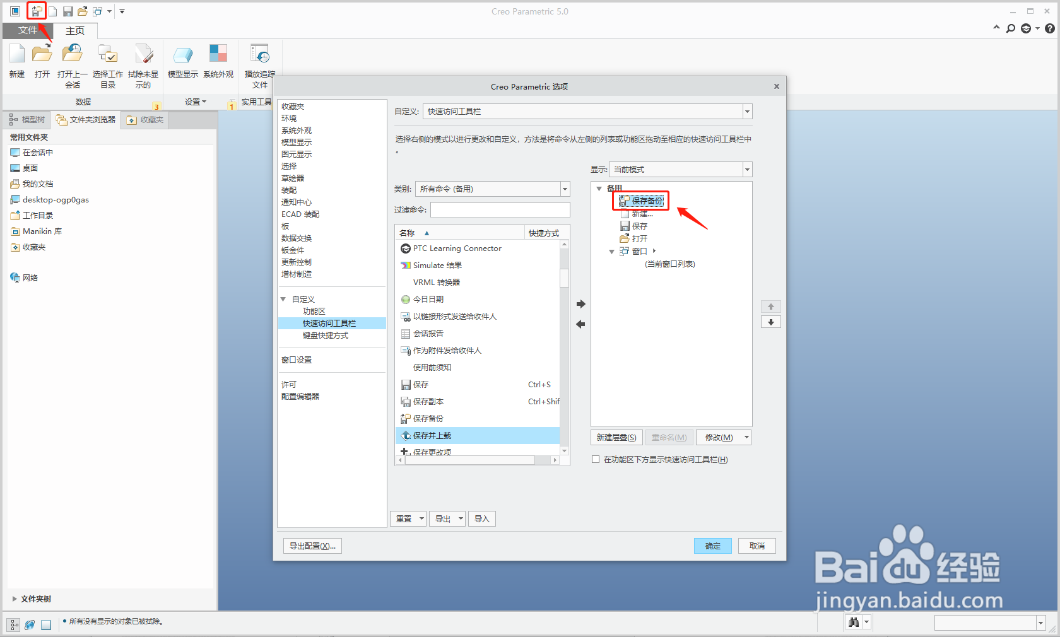Collapse 自定义 section in options list
This screenshot has width=1060, height=637.
click(x=283, y=299)
